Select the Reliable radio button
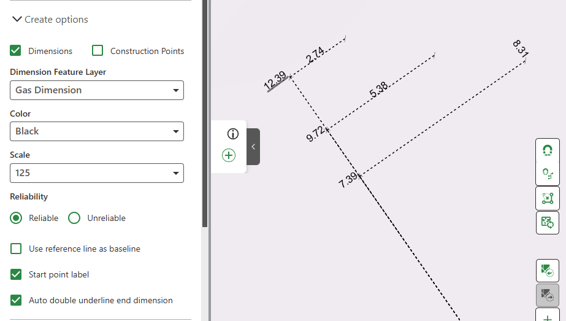Image resolution: width=566 pixels, height=321 pixels. coord(16,218)
